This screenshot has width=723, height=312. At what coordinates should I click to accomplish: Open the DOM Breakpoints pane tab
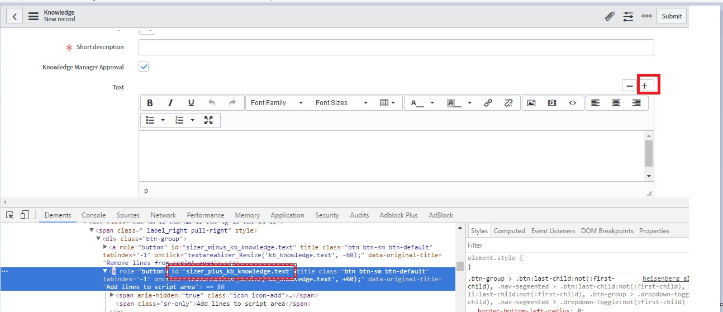coord(607,231)
